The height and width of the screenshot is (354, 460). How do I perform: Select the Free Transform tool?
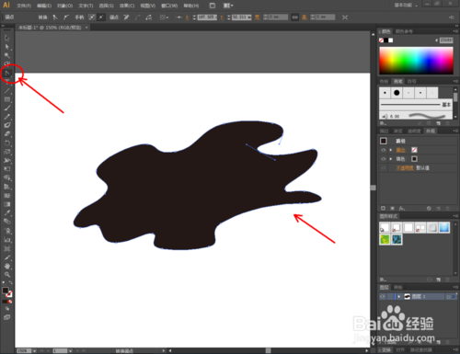click(7, 169)
